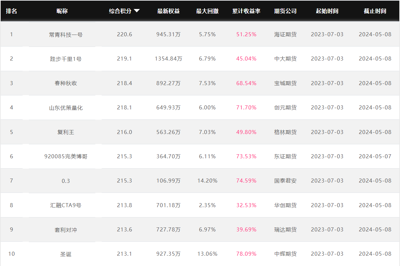Click the 213.8 composite score
Viewport: 400px width, 266px height.
[x=125, y=205]
